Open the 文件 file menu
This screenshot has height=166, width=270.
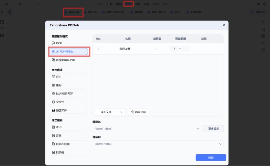(4, 4)
